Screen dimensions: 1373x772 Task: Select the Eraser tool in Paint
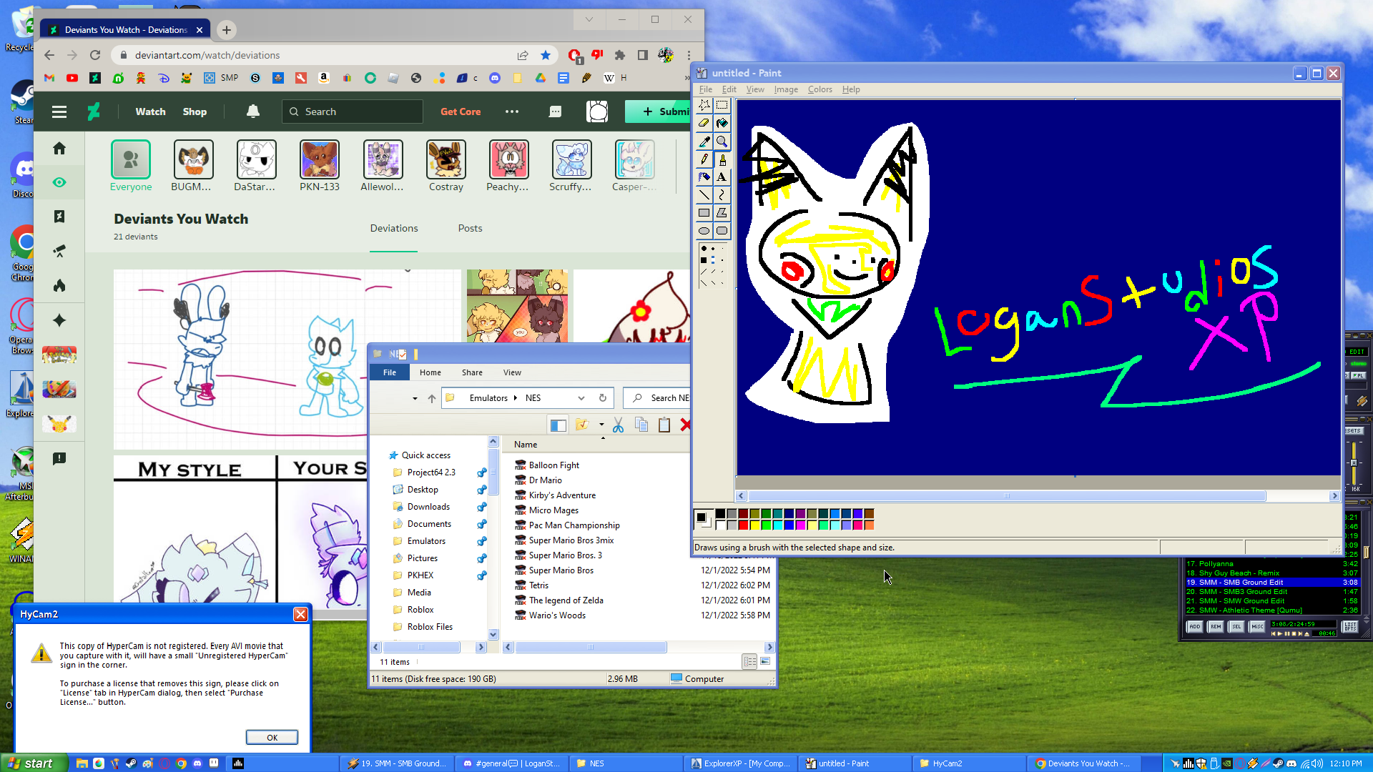tap(704, 123)
